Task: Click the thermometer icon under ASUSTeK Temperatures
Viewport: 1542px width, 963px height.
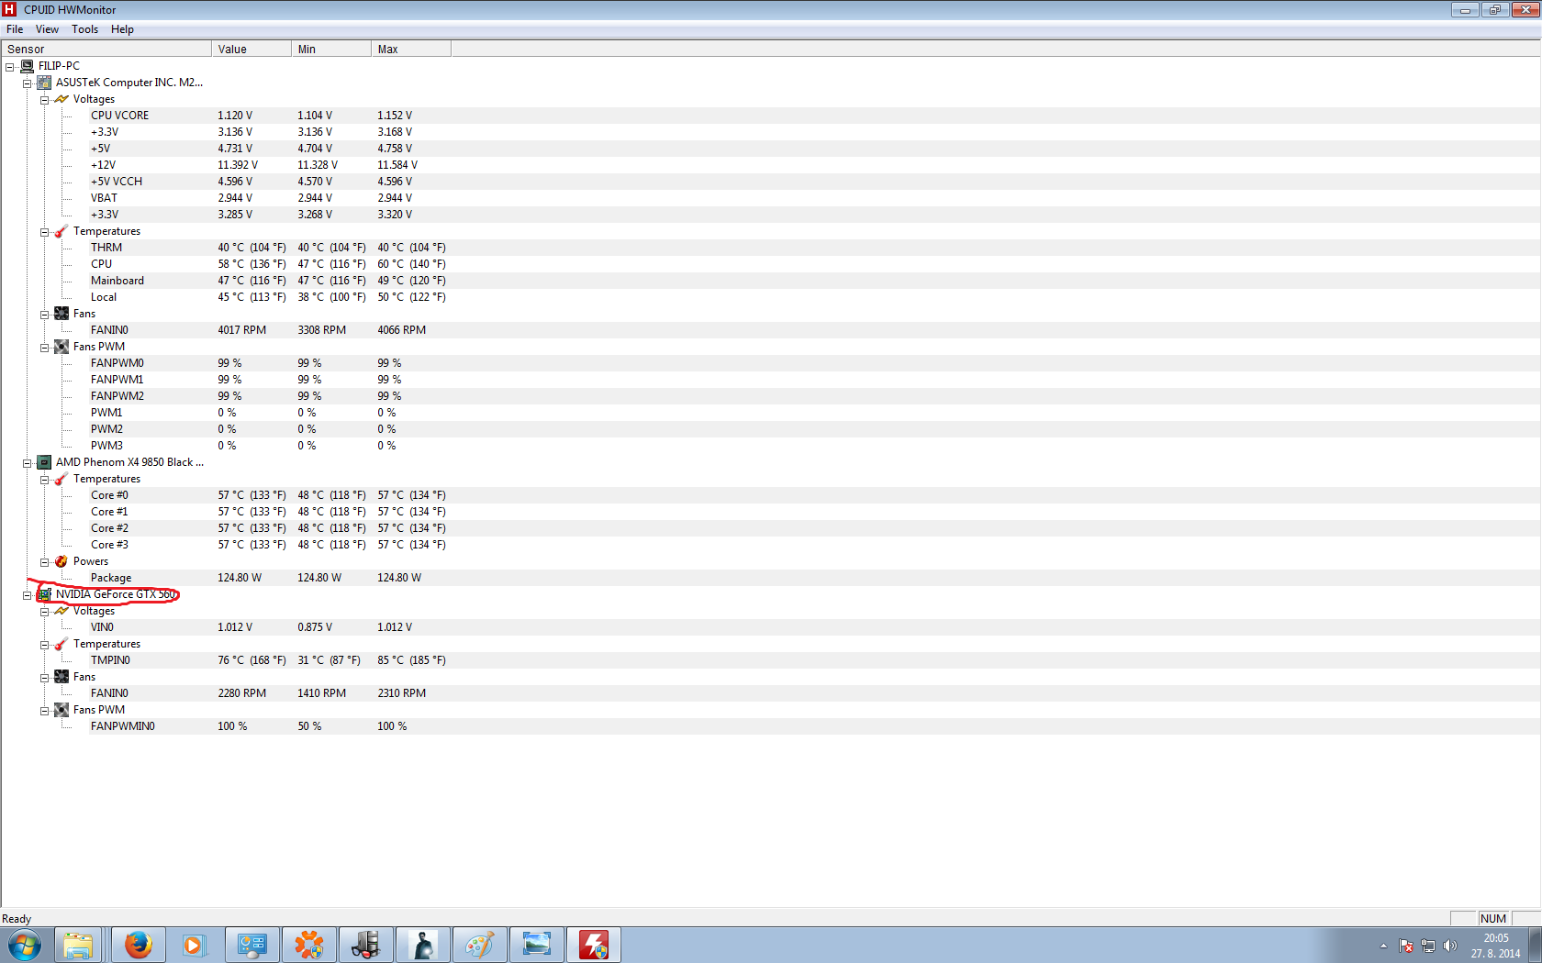Action: click(61, 231)
